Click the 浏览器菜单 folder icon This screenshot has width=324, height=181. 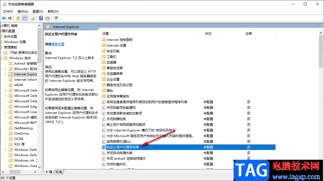[x=104, y=74]
